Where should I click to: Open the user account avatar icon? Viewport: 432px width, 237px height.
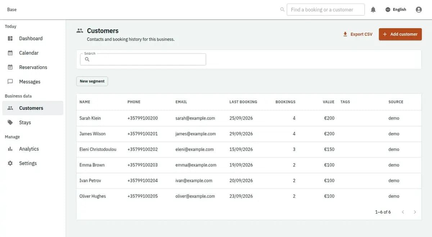(x=419, y=10)
